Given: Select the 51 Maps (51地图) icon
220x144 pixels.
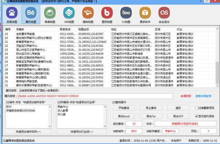Looking at the screenshot, I should pyautogui.click(x=127, y=15).
